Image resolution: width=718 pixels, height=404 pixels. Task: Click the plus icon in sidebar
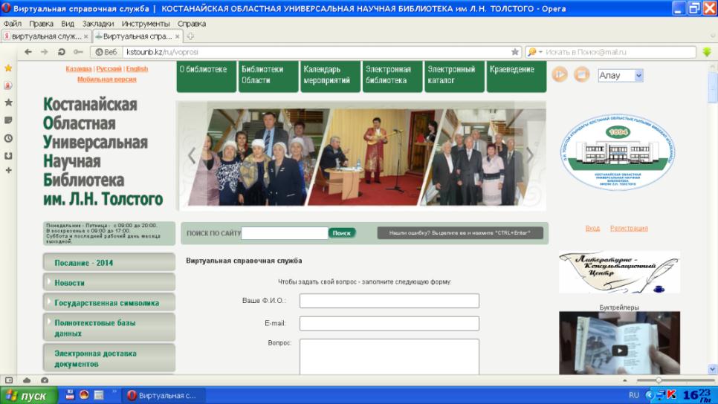click(8, 171)
